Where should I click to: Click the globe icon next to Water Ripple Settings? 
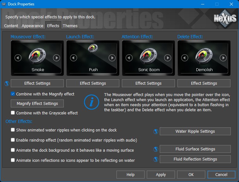pos(156,131)
